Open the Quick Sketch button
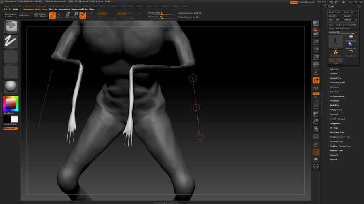The width and height of the screenshot is (364, 204). point(41,15)
